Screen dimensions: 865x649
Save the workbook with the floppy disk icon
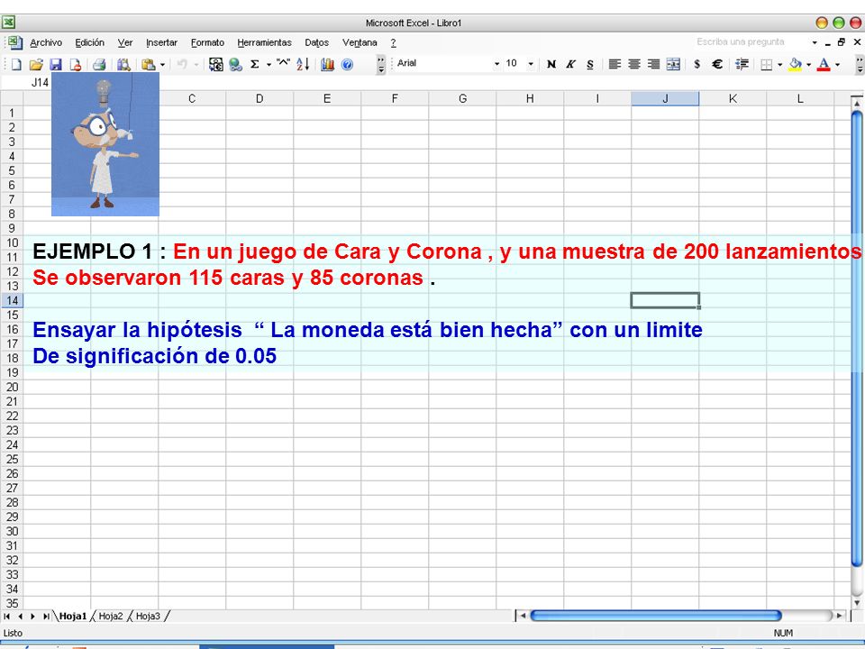tap(56, 65)
